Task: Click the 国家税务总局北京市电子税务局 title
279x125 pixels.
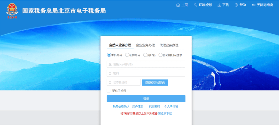Action: click(x=64, y=11)
